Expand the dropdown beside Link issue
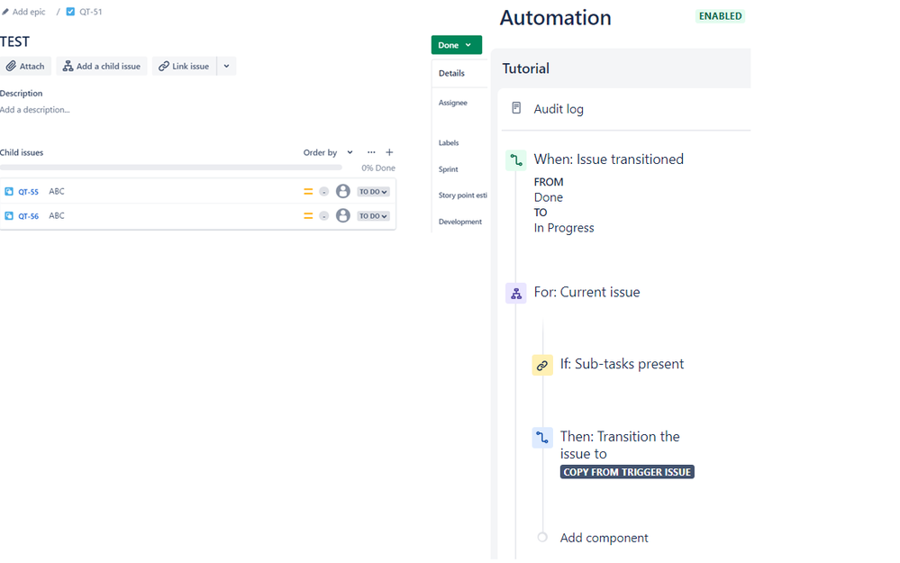This screenshot has height=563, width=900. click(x=227, y=66)
